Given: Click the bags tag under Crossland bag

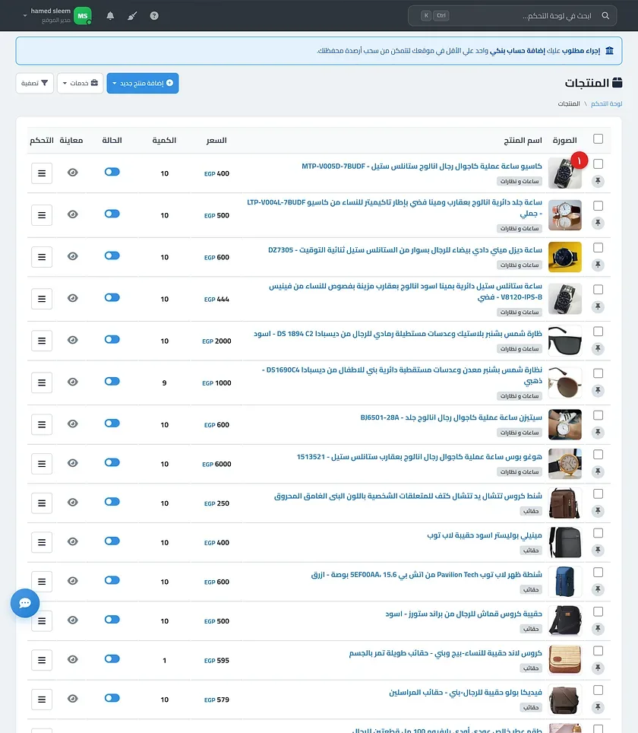Looking at the screenshot, I should point(531,668).
